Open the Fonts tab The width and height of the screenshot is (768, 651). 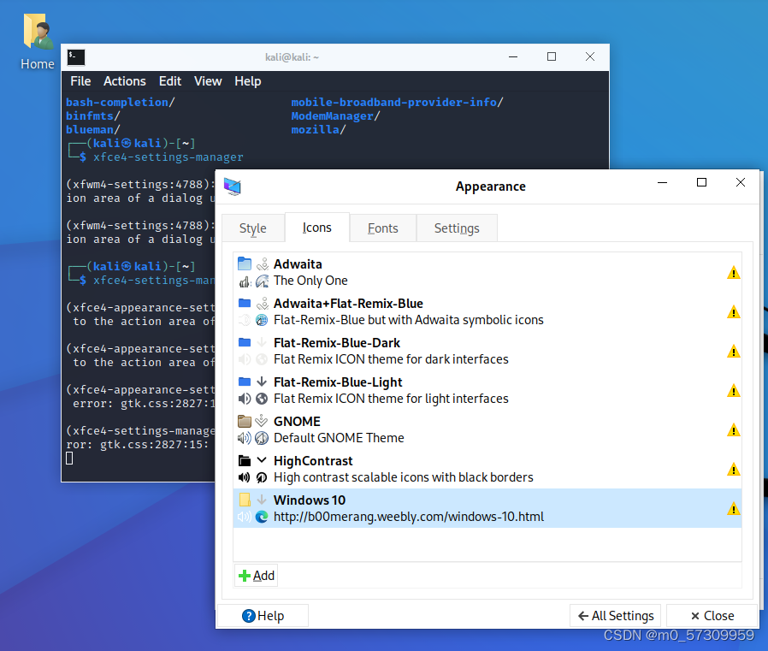click(383, 228)
